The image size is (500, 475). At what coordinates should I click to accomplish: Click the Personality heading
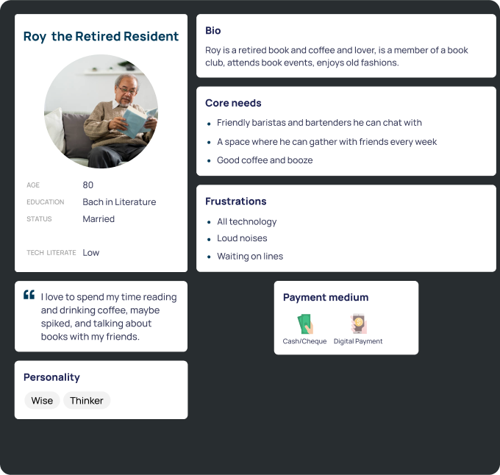[51, 377]
